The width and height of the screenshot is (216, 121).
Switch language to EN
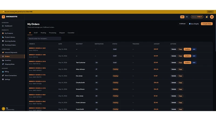point(182,17)
